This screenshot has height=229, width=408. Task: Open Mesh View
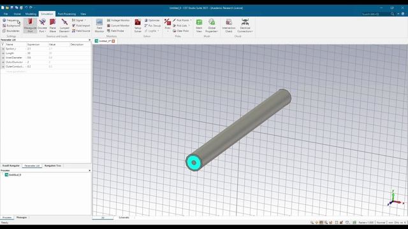[x=199, y=25]
